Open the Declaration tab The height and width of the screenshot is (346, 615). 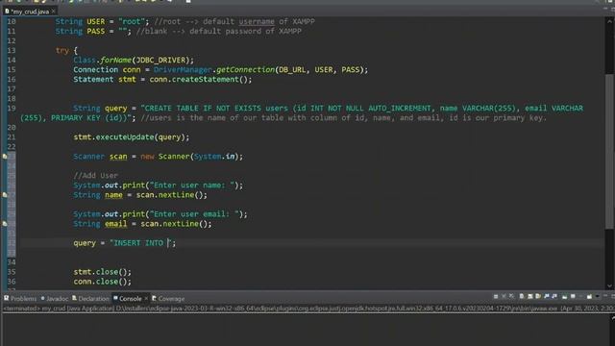90,299
